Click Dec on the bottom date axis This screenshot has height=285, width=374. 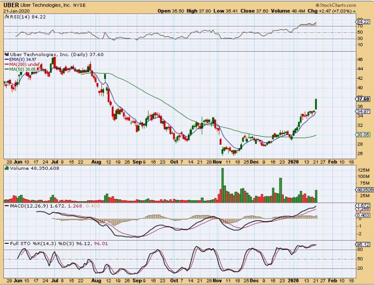tap(255, 281)
